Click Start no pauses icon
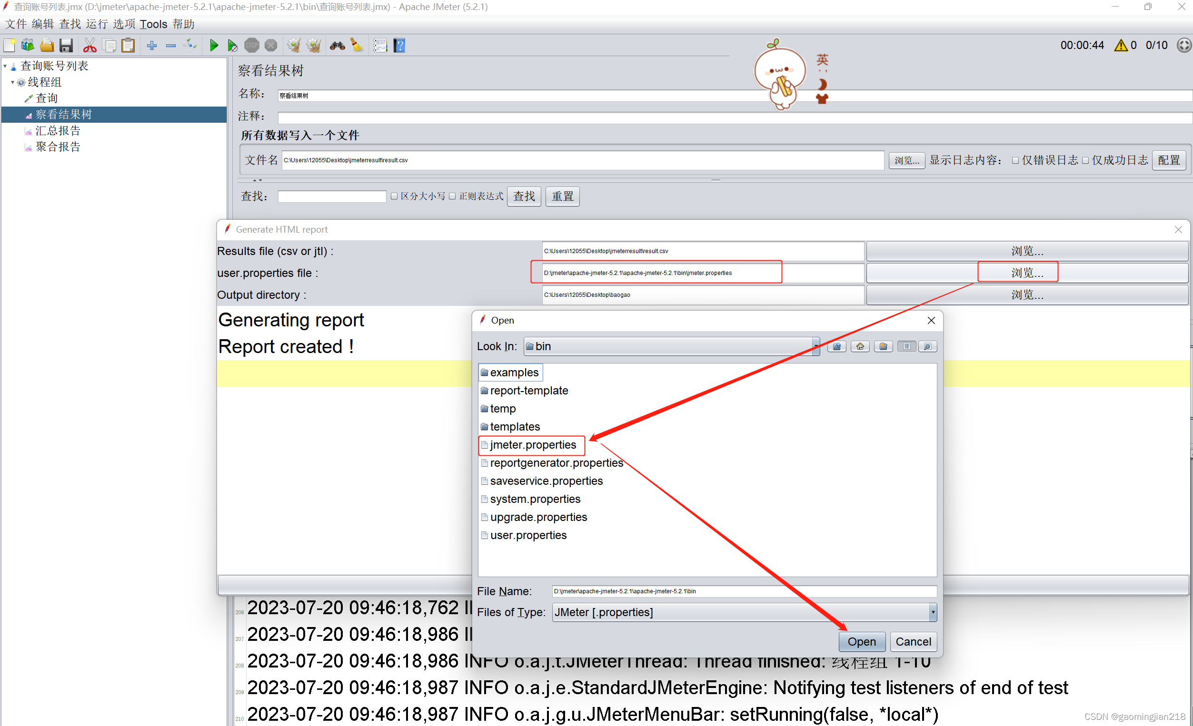 pos(232,46)
